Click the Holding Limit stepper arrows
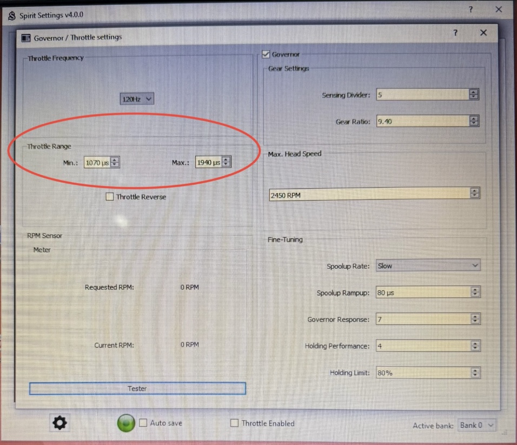The height and width of the screenshot is (445, 517). pos(475,373)
